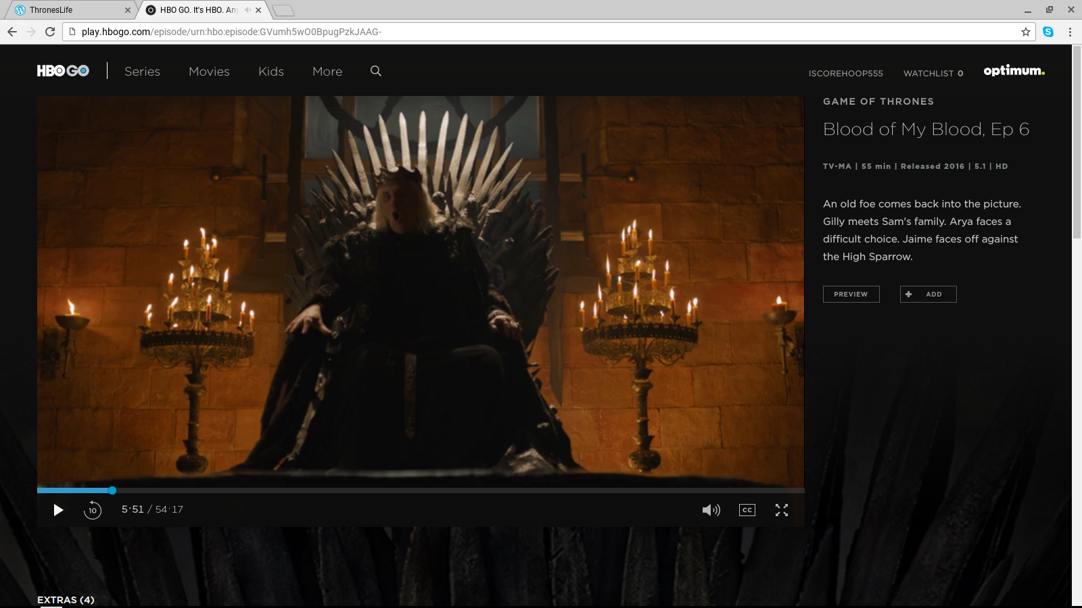Click the Skype extension icon
1082x608 pixels.
click(1048, 32)
